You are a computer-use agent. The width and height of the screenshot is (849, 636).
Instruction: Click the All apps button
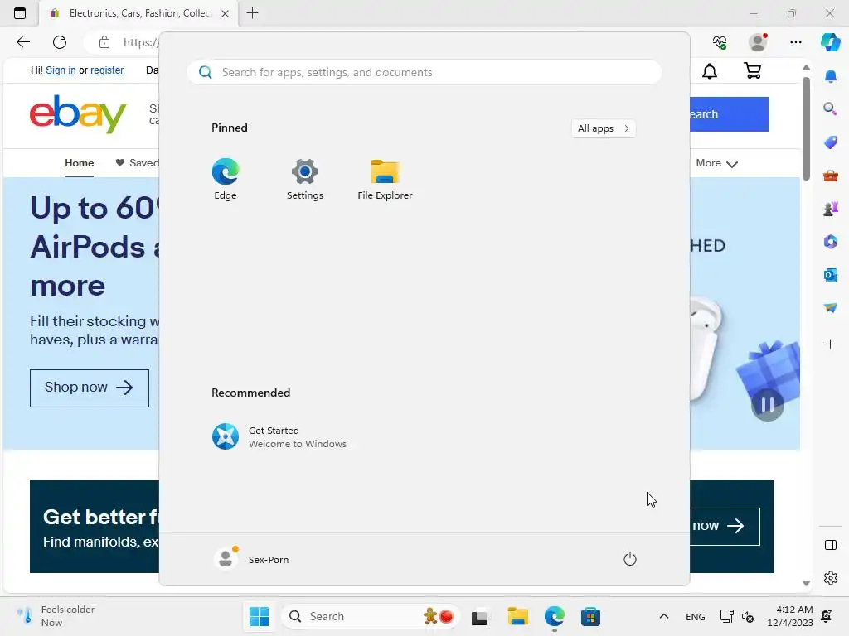[x=604, y=128]
